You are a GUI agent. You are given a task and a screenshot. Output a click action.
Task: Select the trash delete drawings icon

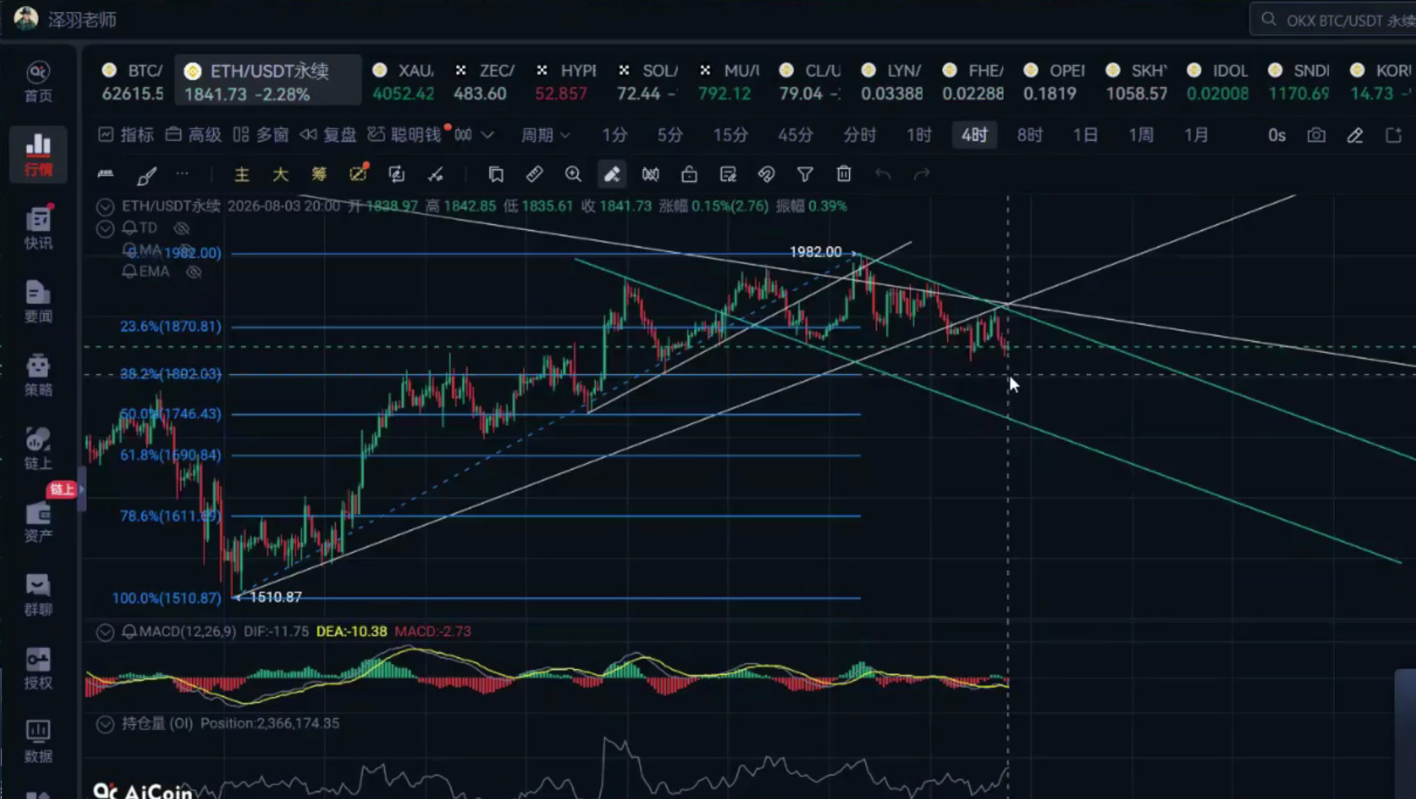[x=843, y=174]
